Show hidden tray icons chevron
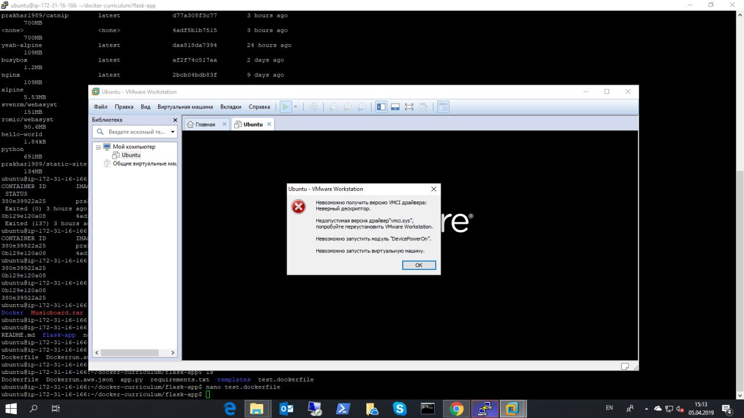 [x=646, y=409]
